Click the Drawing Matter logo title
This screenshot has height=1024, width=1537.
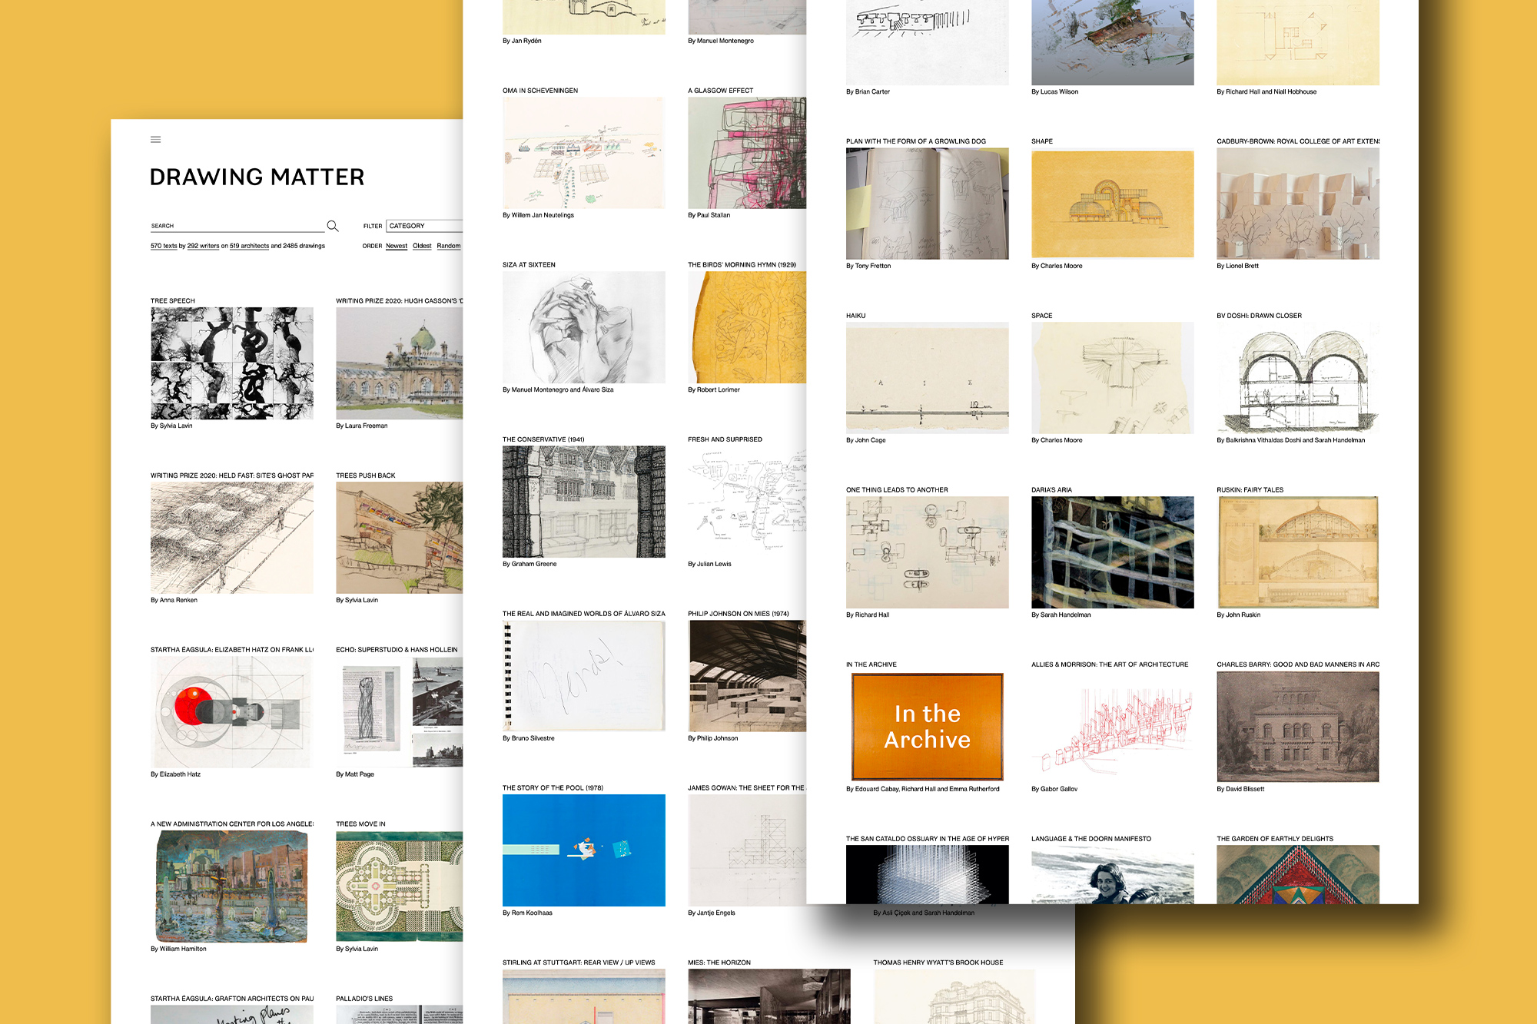click(x=257, y=177)
